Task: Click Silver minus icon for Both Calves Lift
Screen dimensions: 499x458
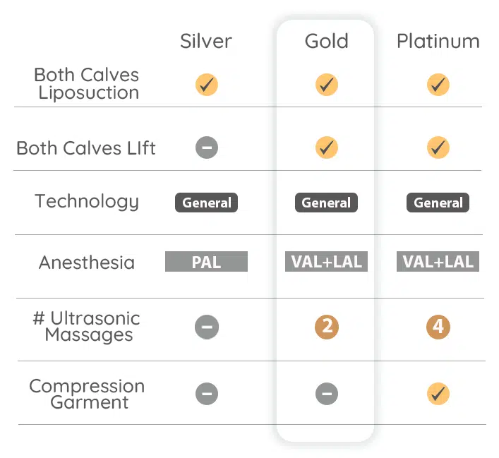Action: pos(207,147)
